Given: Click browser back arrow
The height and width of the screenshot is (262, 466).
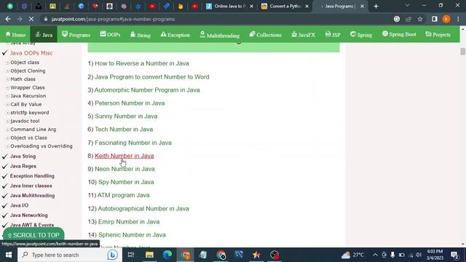Looking at the screenshot, I should click(8, 19).
